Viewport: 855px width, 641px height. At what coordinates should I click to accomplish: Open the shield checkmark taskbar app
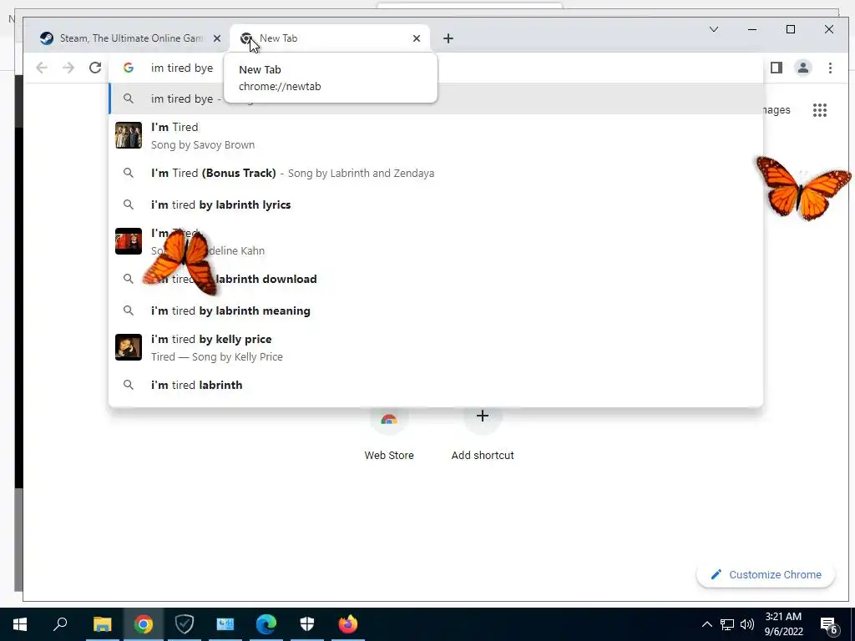point(185,624)
